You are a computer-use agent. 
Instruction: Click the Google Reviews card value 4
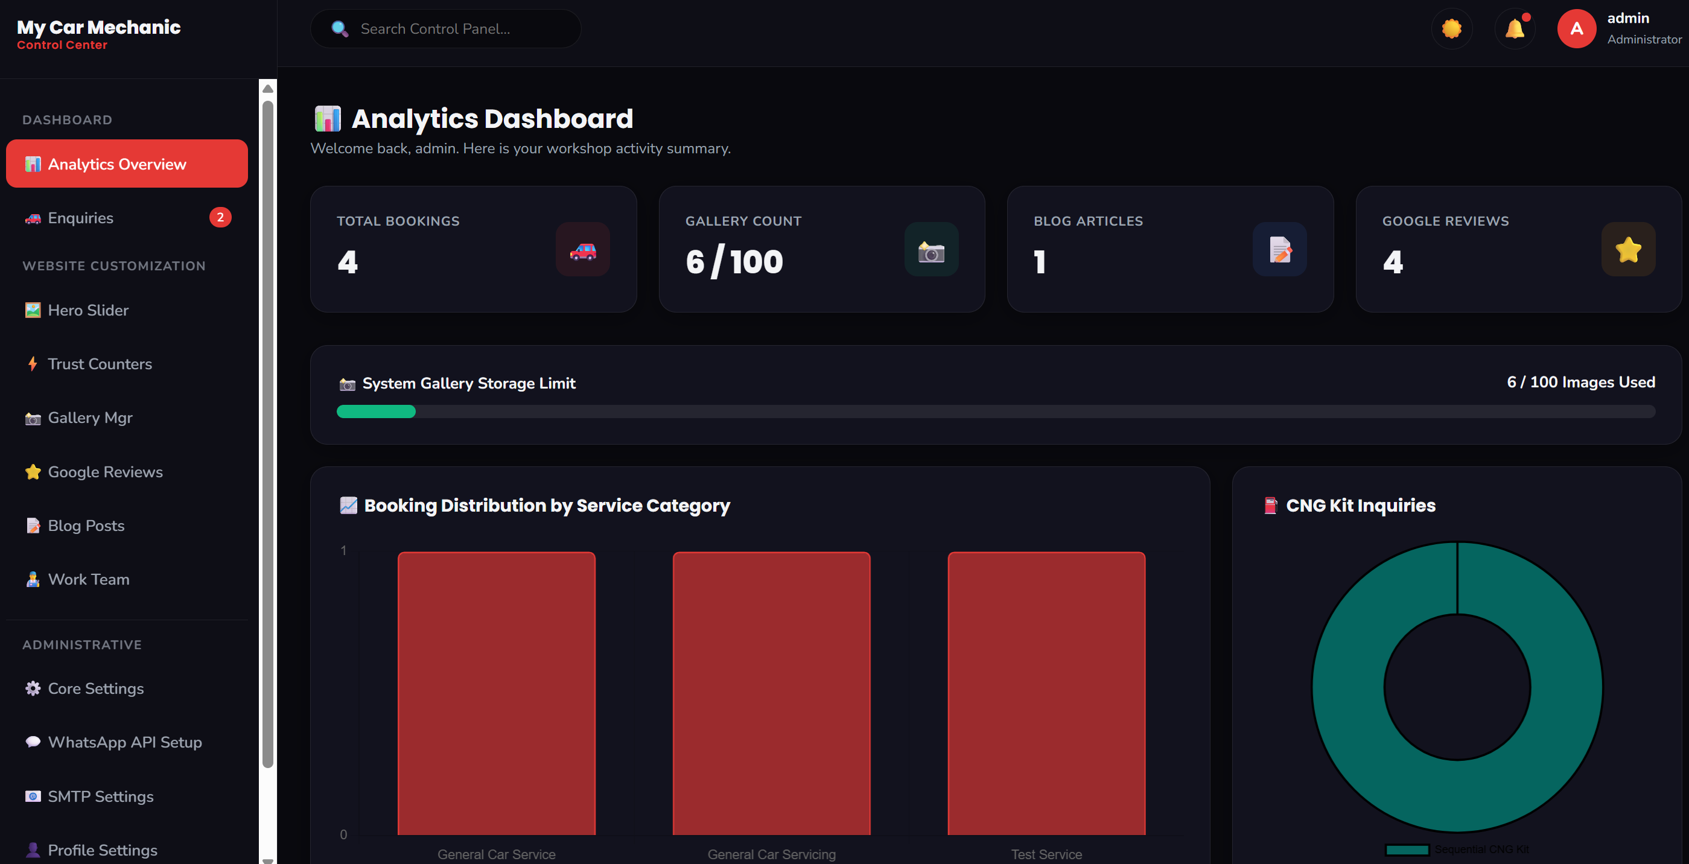1393,262
